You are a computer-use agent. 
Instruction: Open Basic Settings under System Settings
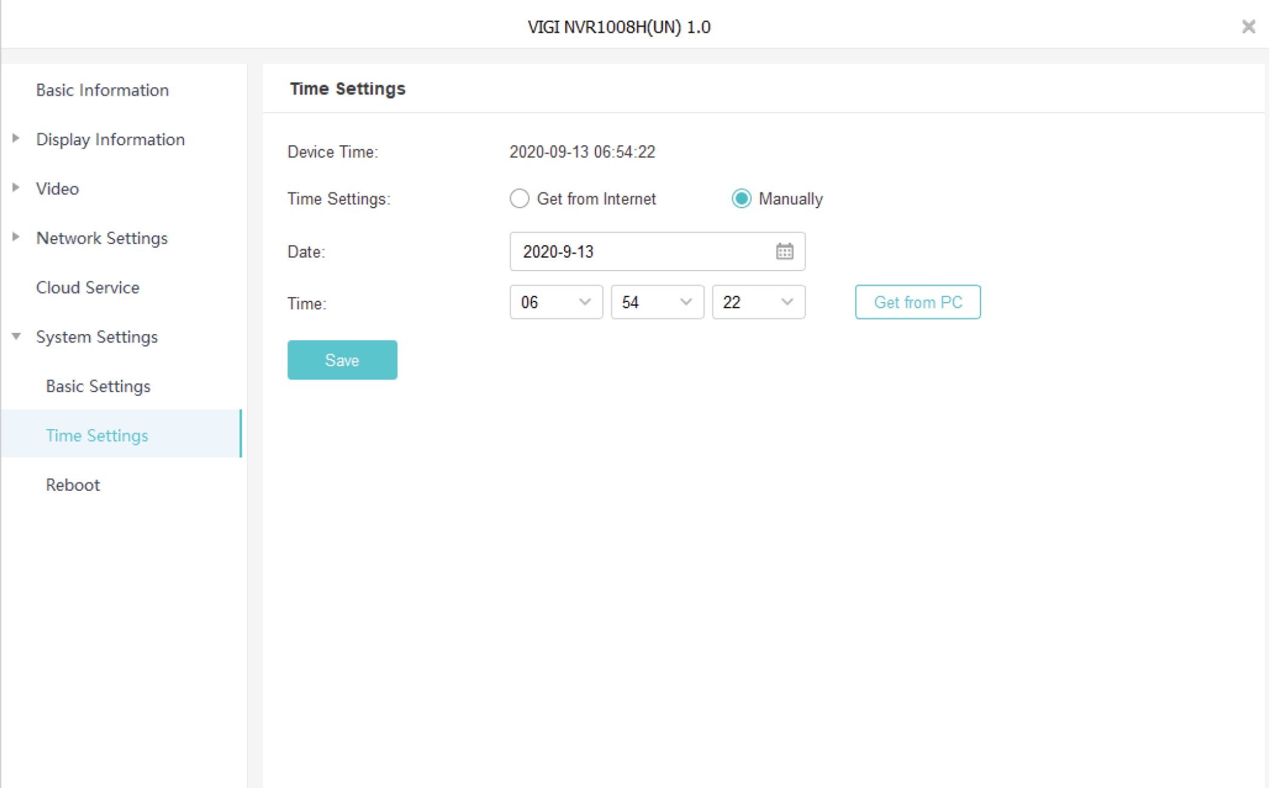pos(98,386)
